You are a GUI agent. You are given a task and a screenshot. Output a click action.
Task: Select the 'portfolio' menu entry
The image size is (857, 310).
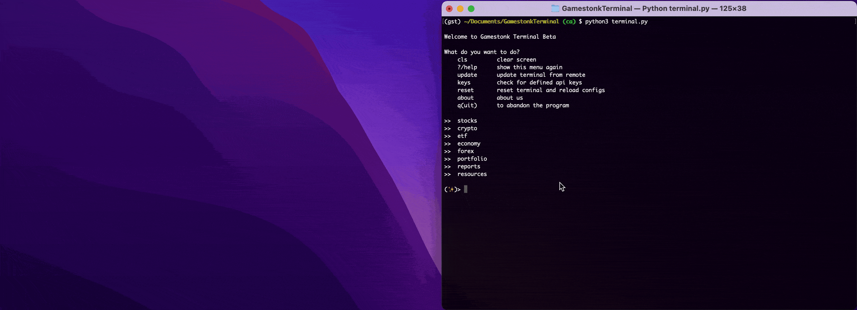[x=472, y=159]
